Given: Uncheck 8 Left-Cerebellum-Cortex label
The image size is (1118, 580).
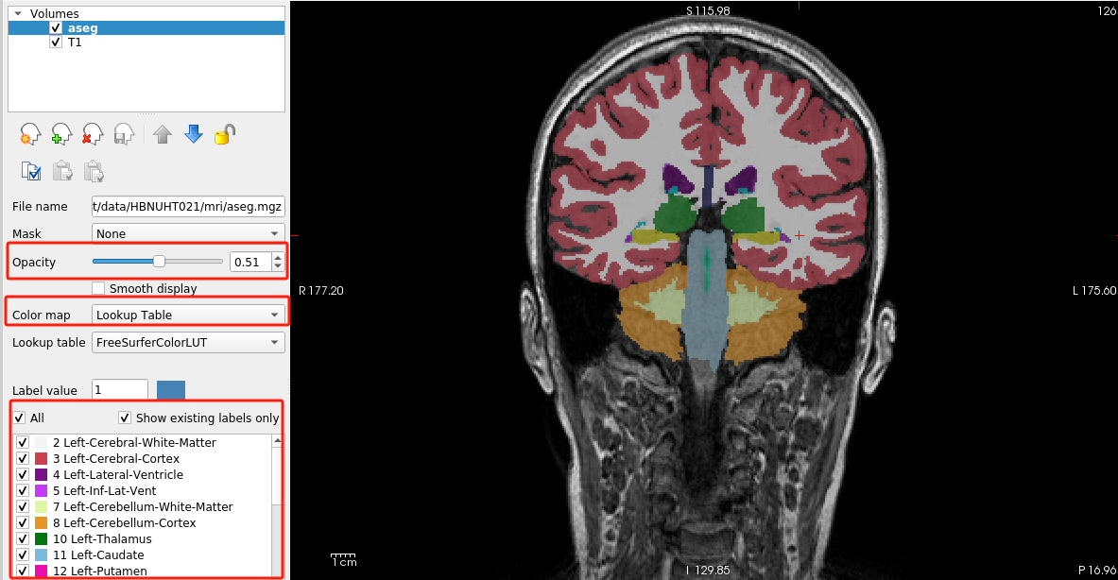Looking at the screenshot, I should [x=23, y=522].
